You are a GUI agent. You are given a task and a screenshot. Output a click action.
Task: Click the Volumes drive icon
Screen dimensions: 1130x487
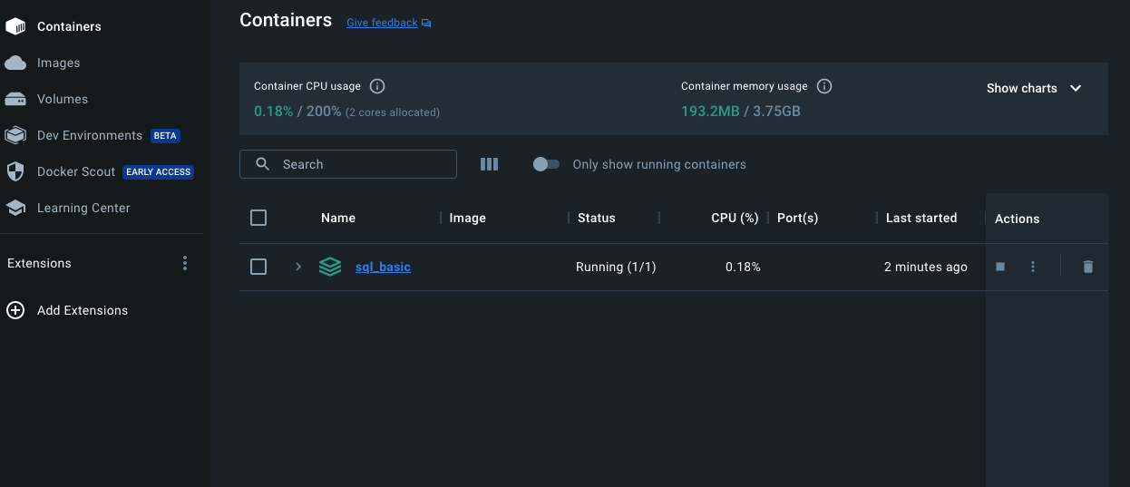(x=15, y=99)
